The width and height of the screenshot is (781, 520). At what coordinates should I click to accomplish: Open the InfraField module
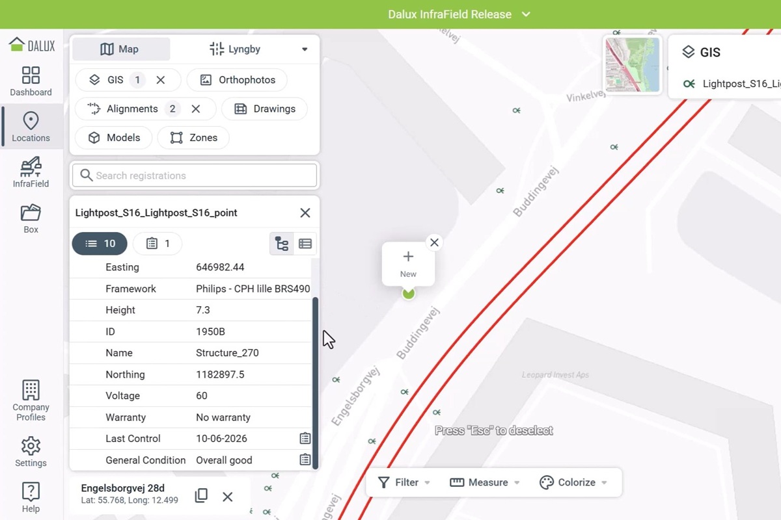click(31, 172)
